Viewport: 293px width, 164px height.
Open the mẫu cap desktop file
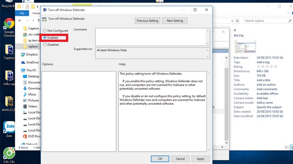click(9, 78)
